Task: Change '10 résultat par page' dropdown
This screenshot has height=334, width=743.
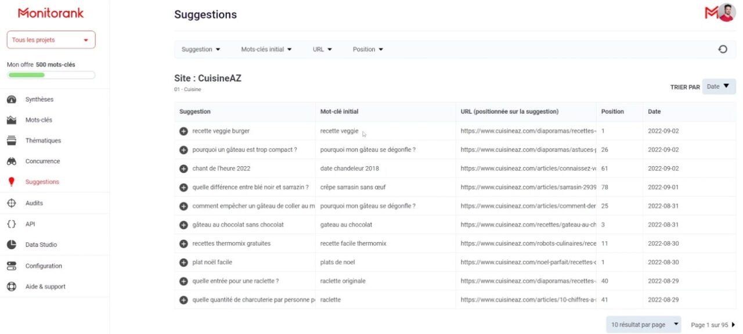Action: (x=644, y=325)
